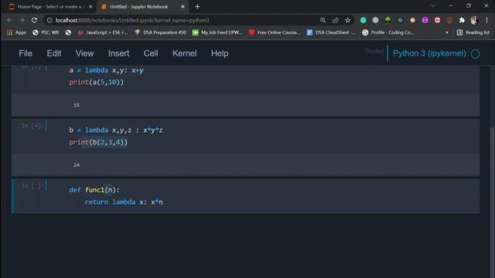Reload the Jupyter notebook page
Image resolution: width=495 pixels, height=278 pixels.
coord(34,20)
